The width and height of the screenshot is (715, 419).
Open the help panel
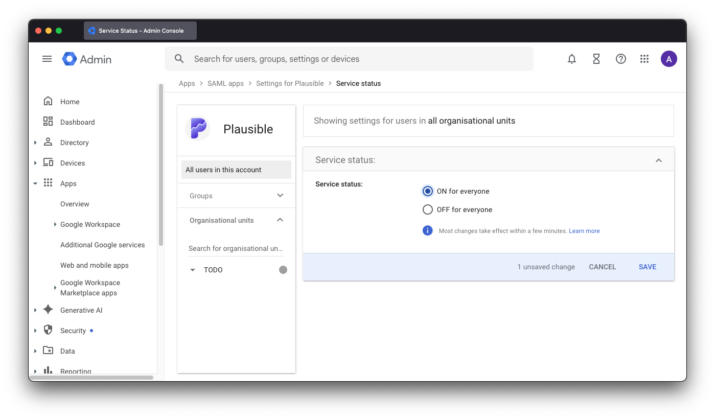620,59
